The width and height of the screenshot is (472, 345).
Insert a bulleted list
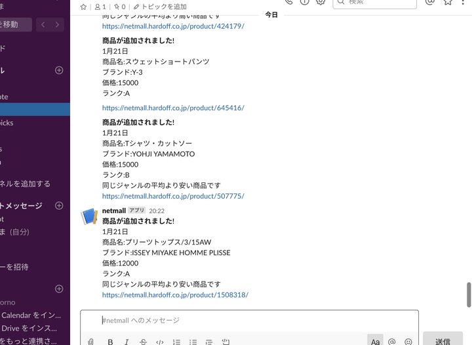coord(193,342)
